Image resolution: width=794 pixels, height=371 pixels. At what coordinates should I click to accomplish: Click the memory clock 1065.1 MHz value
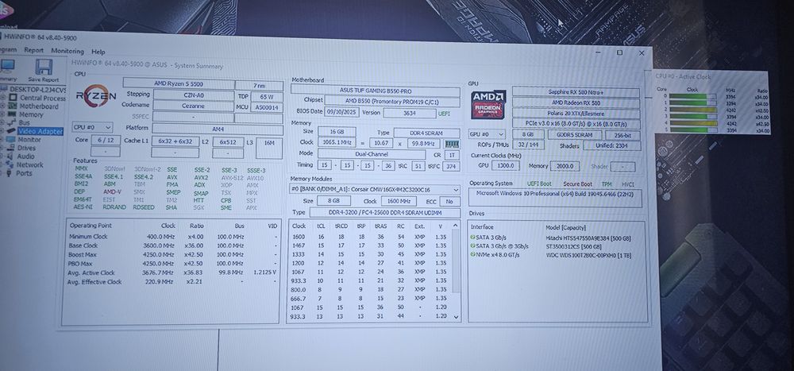pyautogui.click(x=335, y=142)
